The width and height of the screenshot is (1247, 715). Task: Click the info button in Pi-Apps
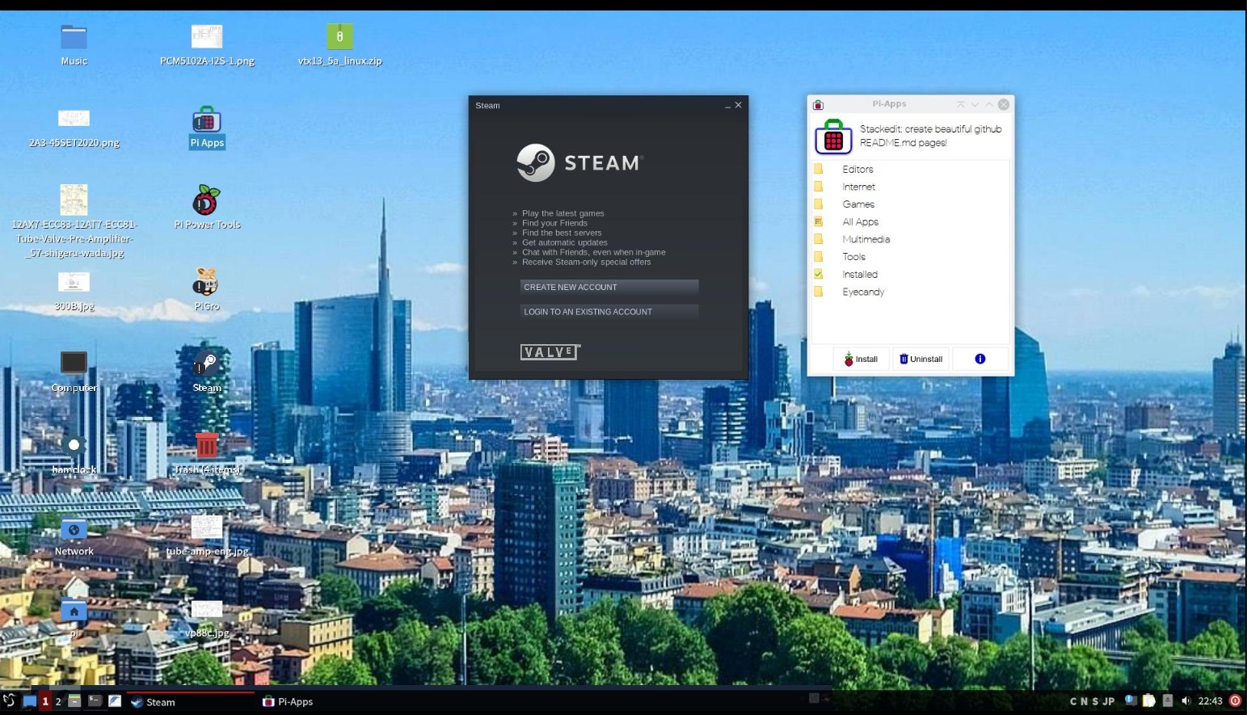tap(979, 359)
